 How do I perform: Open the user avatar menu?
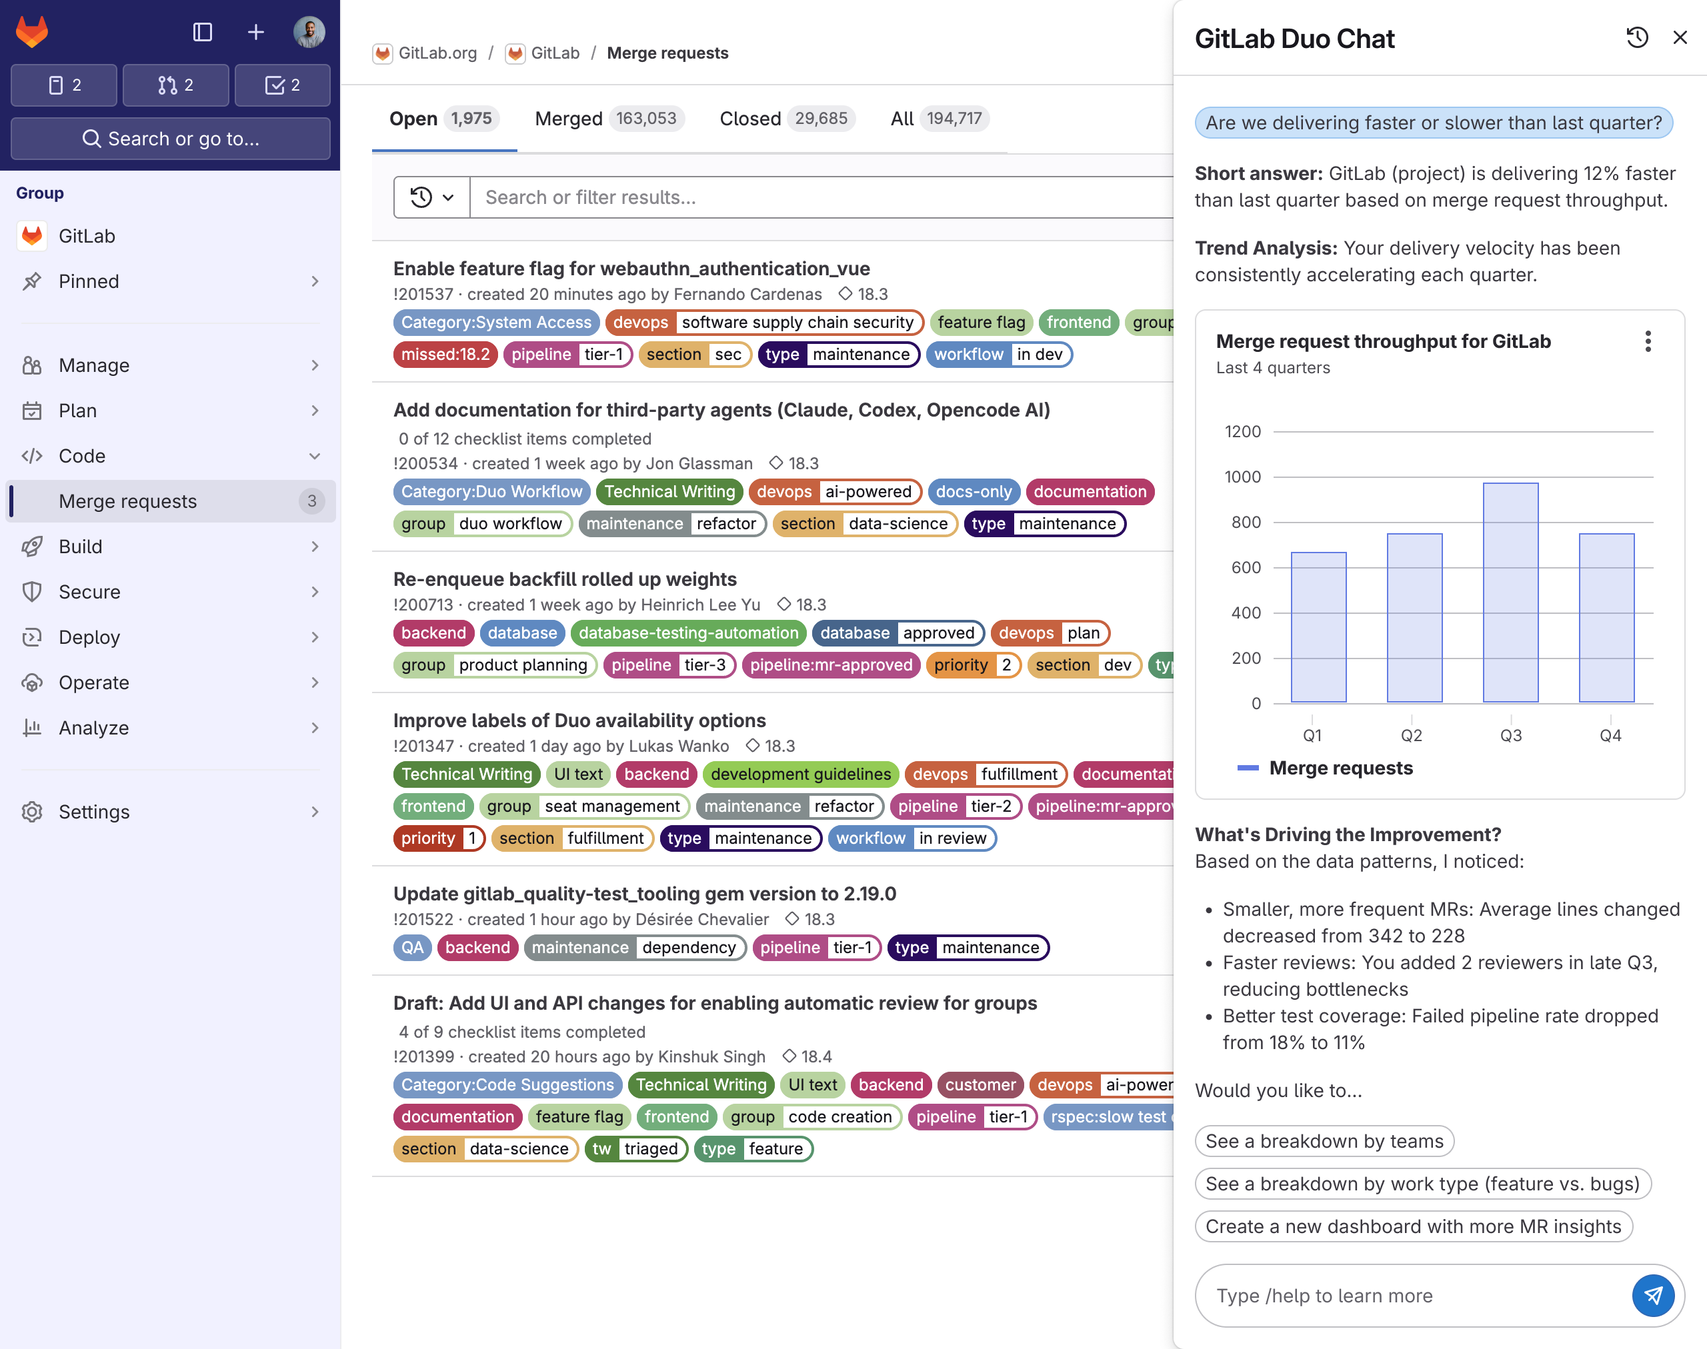tap(309, 33)
